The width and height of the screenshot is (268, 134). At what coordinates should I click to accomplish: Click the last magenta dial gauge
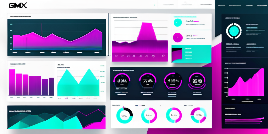(197, 81)
